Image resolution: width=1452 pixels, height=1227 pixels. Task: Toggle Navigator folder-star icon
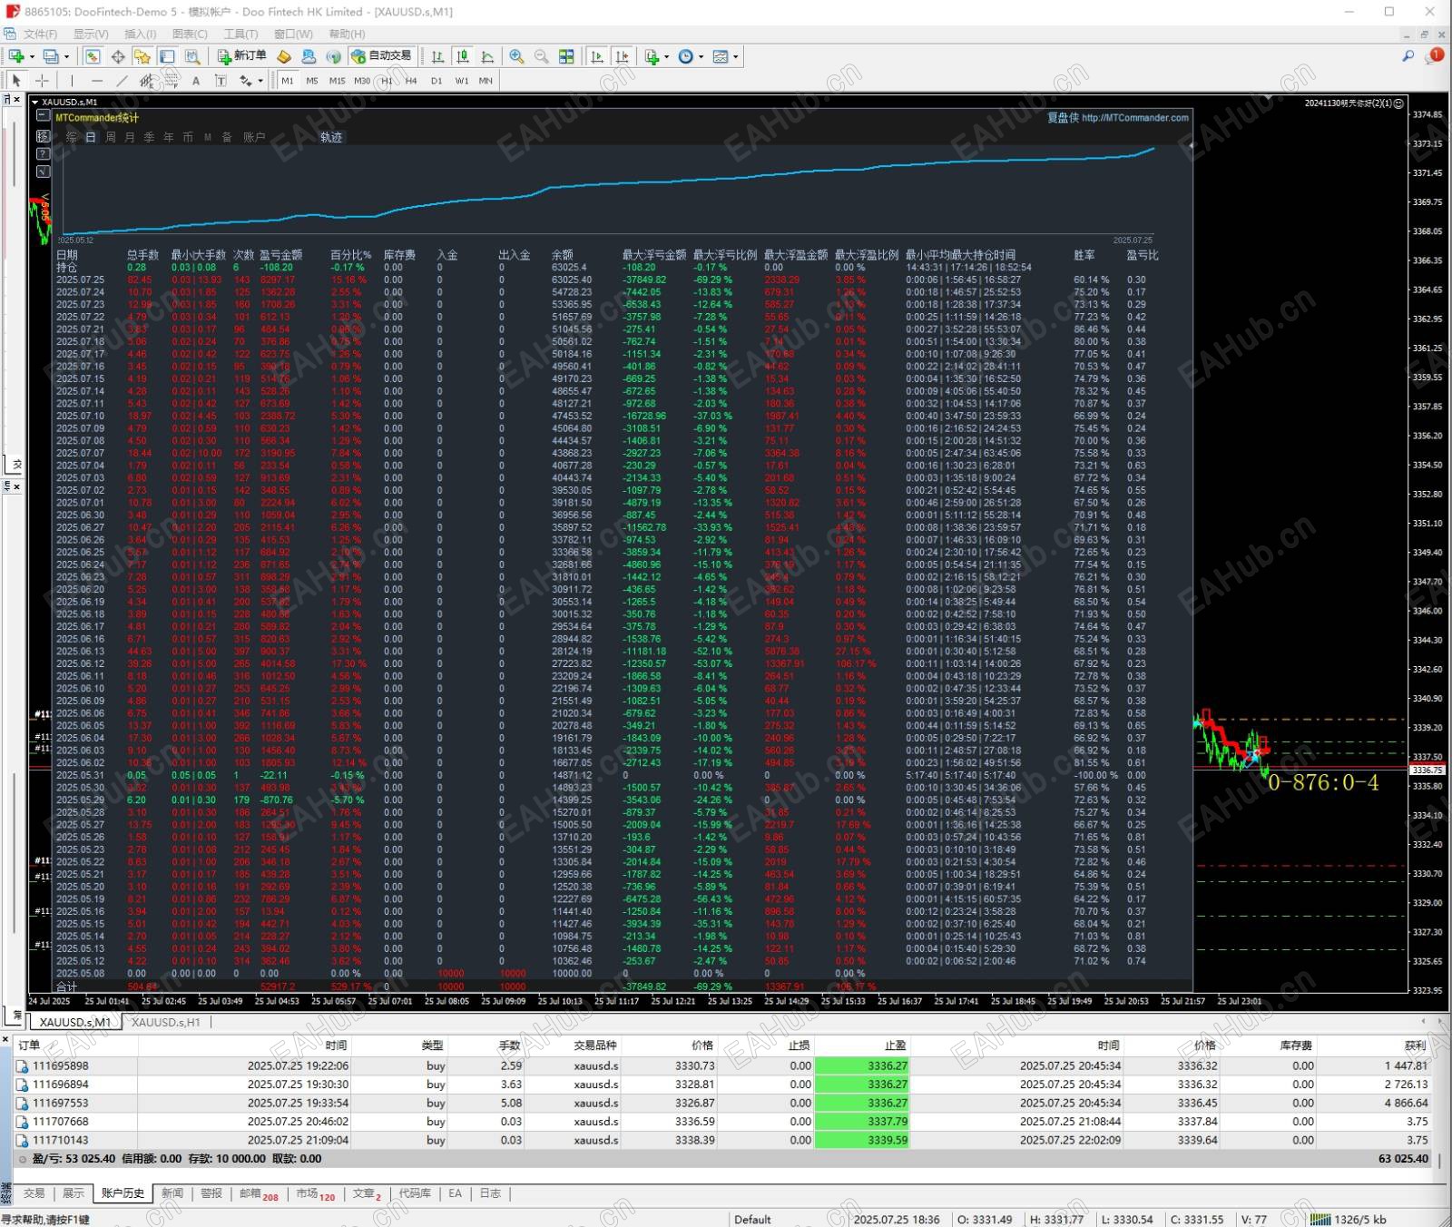(x=142, y=56)
